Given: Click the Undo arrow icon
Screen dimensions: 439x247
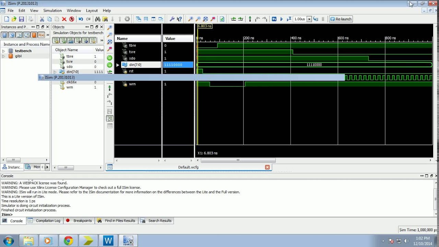Looking at the screenshot, I should click(81, 19).
